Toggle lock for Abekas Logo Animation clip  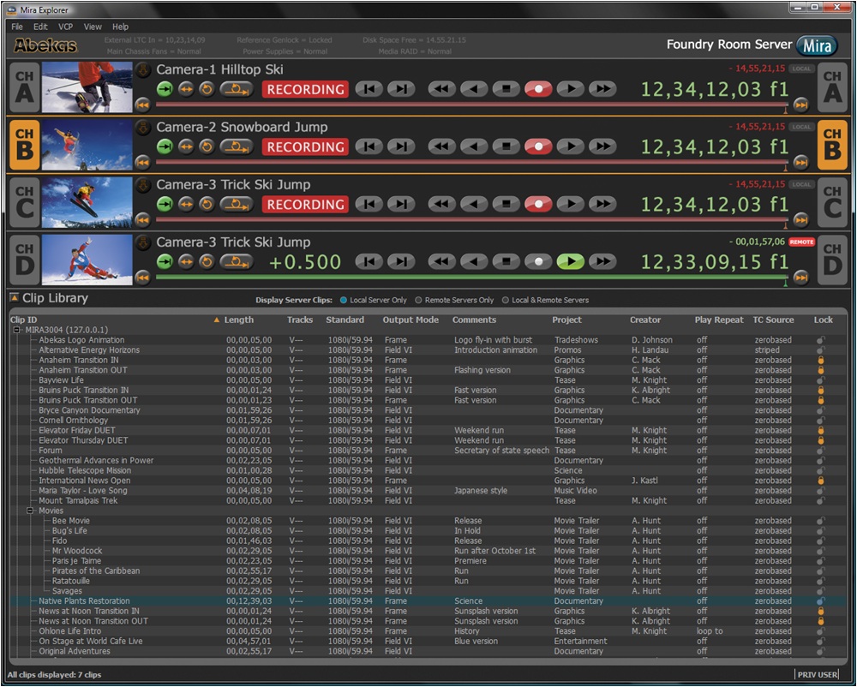click(820, 340)
